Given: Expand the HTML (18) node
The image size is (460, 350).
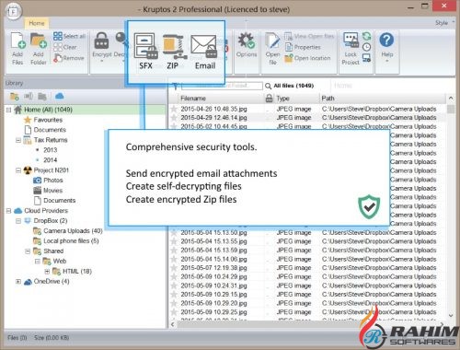Looking at the screenshot, I should [x=47, y=272].
